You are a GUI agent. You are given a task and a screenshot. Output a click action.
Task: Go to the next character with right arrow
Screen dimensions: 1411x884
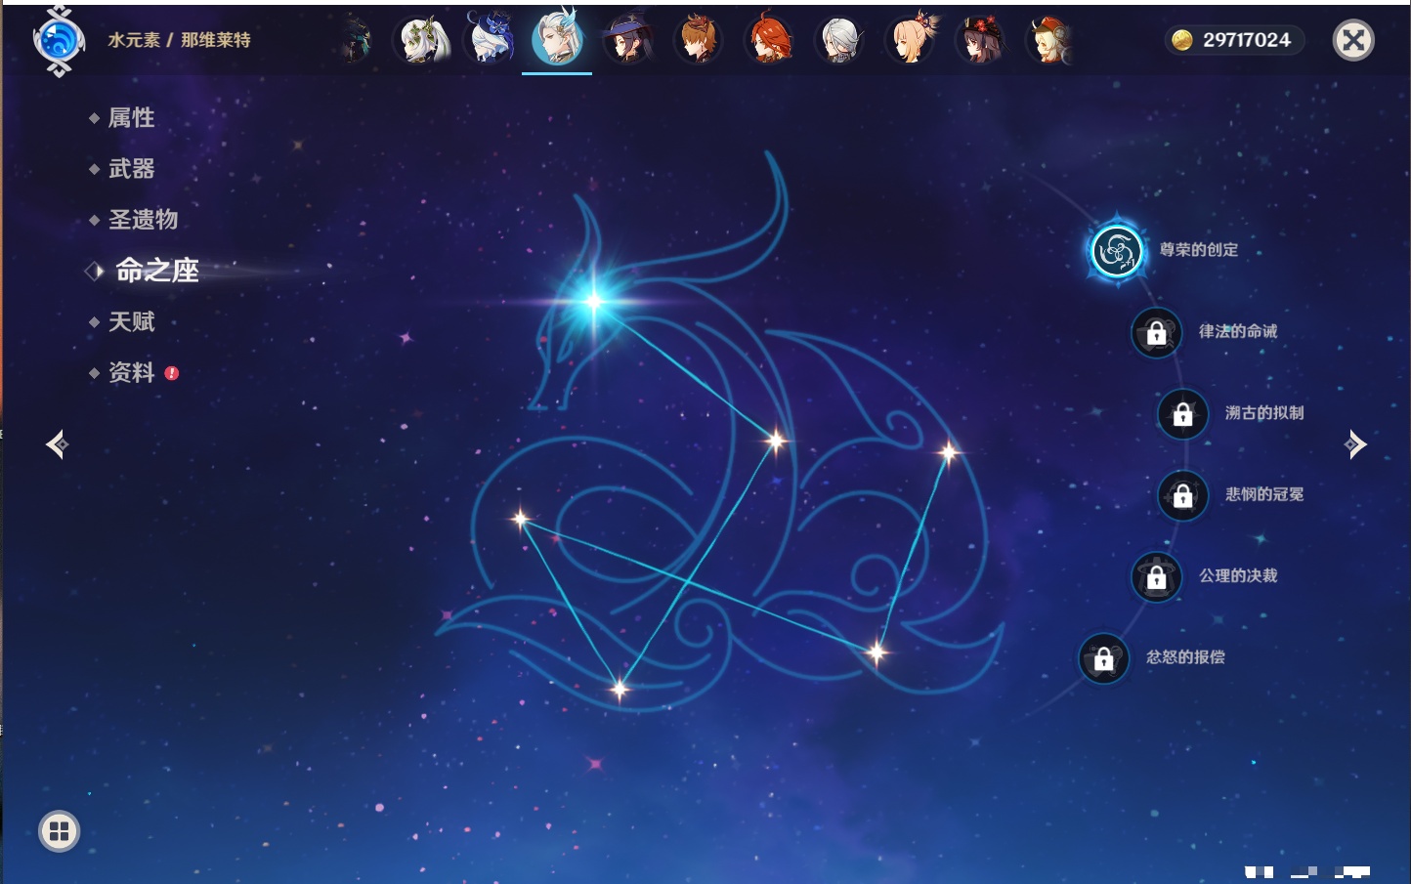(x=1355, y=444)
